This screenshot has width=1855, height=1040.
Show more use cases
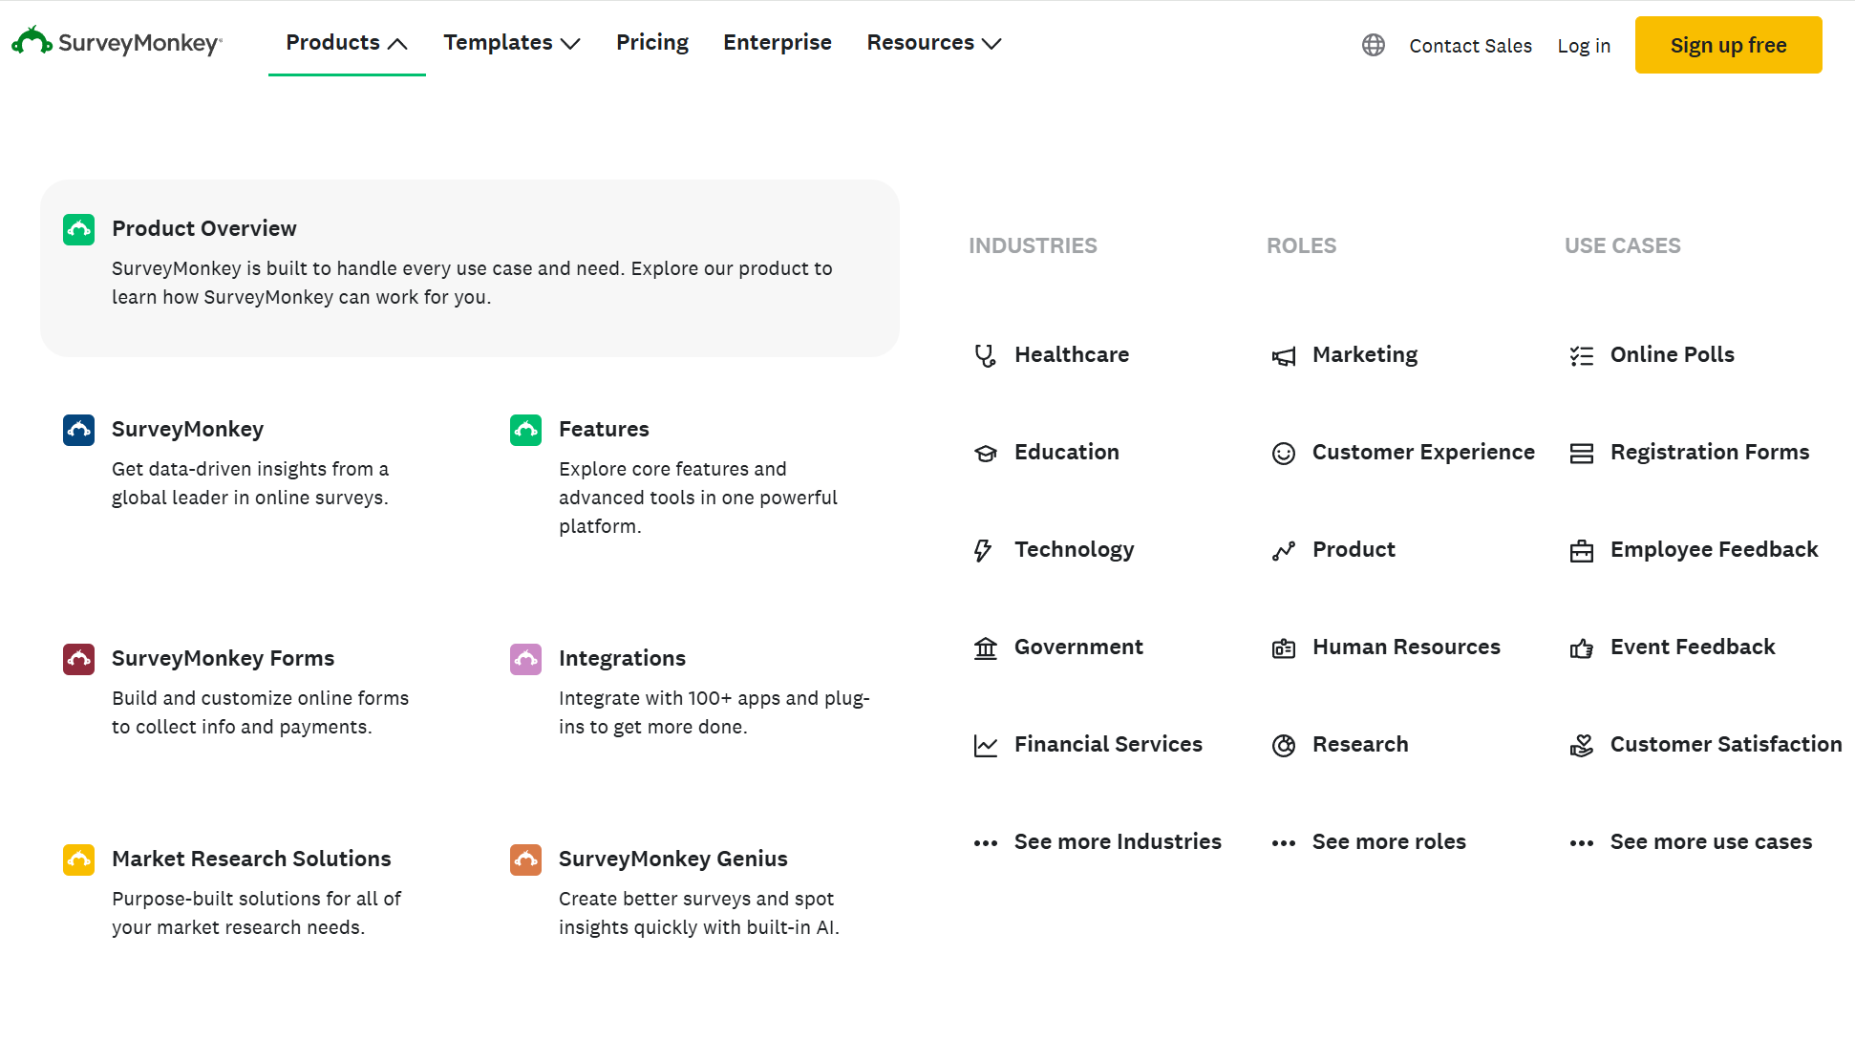1711,841
